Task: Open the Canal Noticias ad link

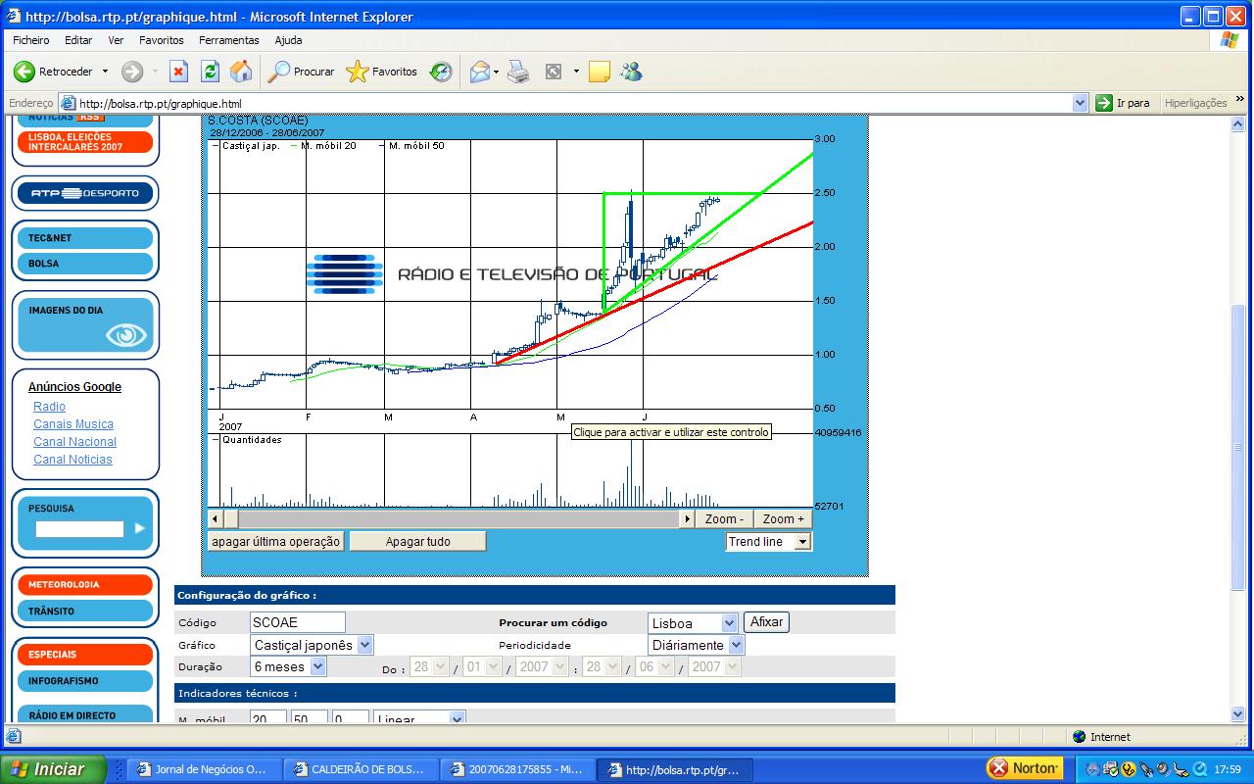Action: 73,460
